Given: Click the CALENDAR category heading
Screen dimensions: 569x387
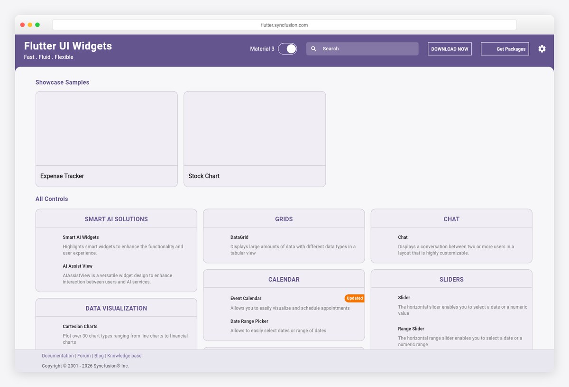Looking at the screenshot, I should coord(284,280).
